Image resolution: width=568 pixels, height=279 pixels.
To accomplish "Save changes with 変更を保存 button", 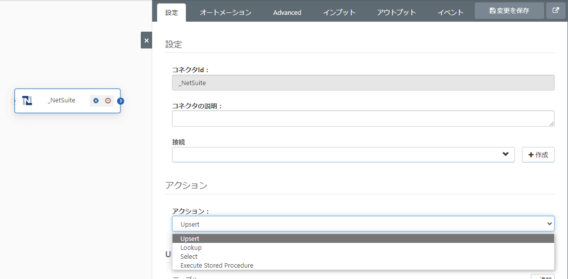I will [x=509, y=11].
